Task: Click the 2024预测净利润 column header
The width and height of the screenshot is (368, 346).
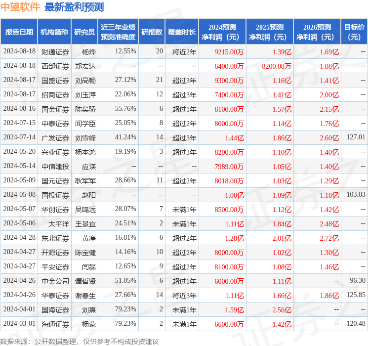Action: (x=222, y=32)
